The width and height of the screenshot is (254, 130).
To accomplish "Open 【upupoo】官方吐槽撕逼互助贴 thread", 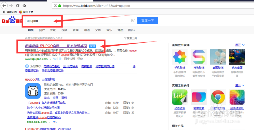I will [46, 103].
